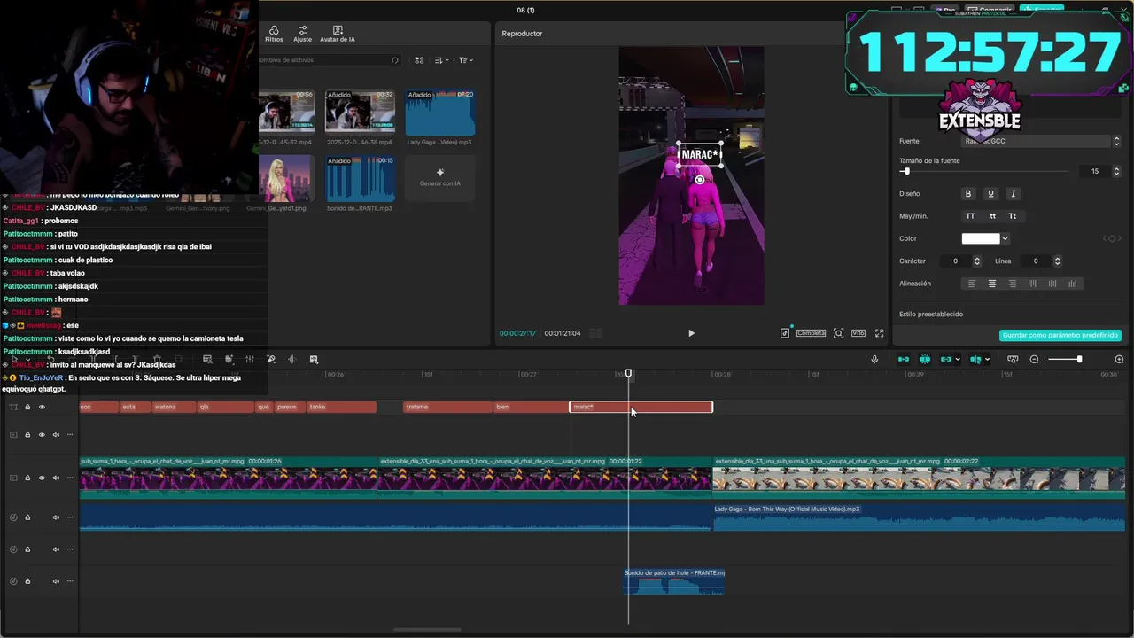Click the timeline playhead marker
The width and height of the screenshot is (1134, 638).
(629, 373)
